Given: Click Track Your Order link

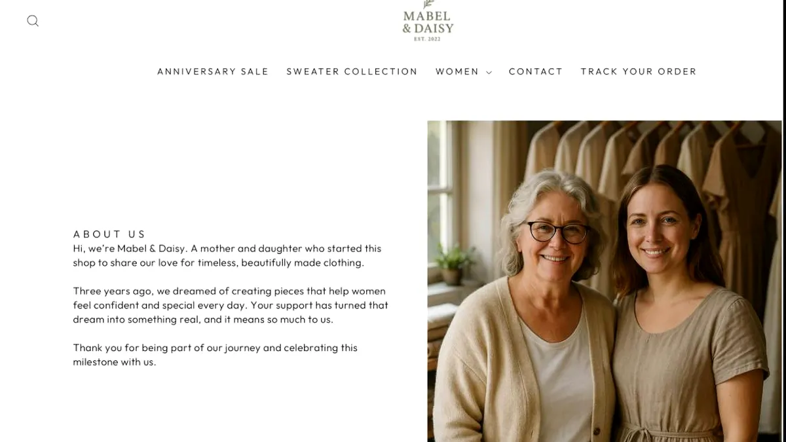Looking at the screenshot, I should click(x=639, y=72).
